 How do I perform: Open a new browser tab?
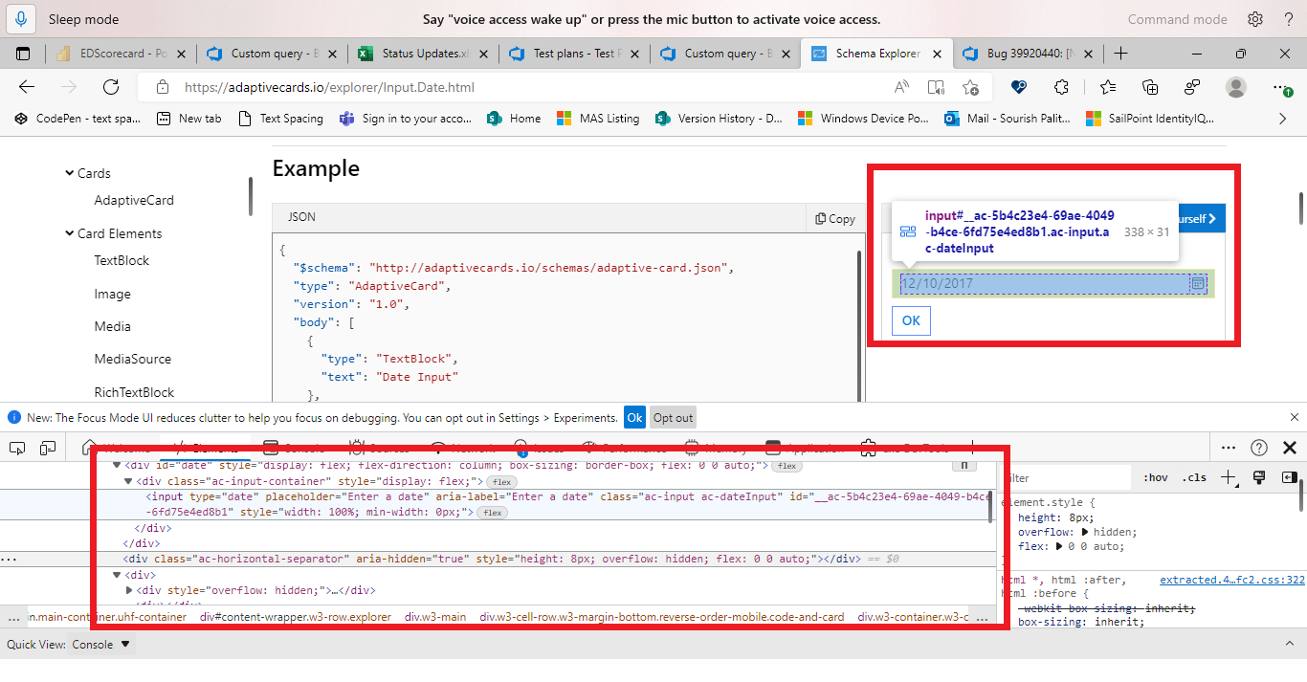click(1121, 54)
